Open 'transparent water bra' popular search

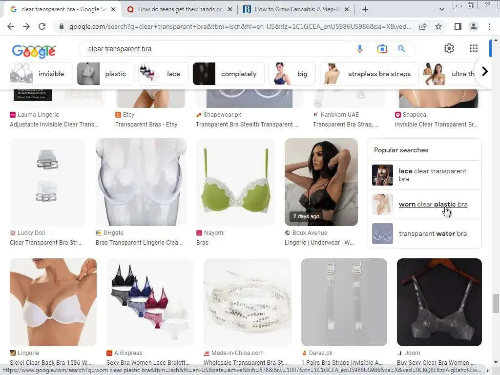click(424, 234)
